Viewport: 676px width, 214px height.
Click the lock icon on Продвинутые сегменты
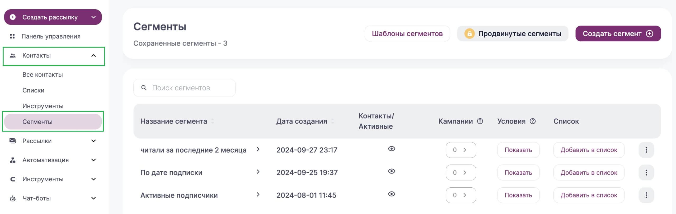pyautogui.click(x=469, y=34)
